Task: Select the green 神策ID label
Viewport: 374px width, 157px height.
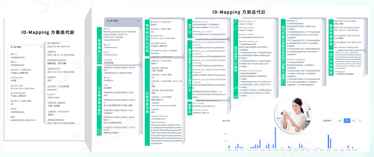Action: 189,109
